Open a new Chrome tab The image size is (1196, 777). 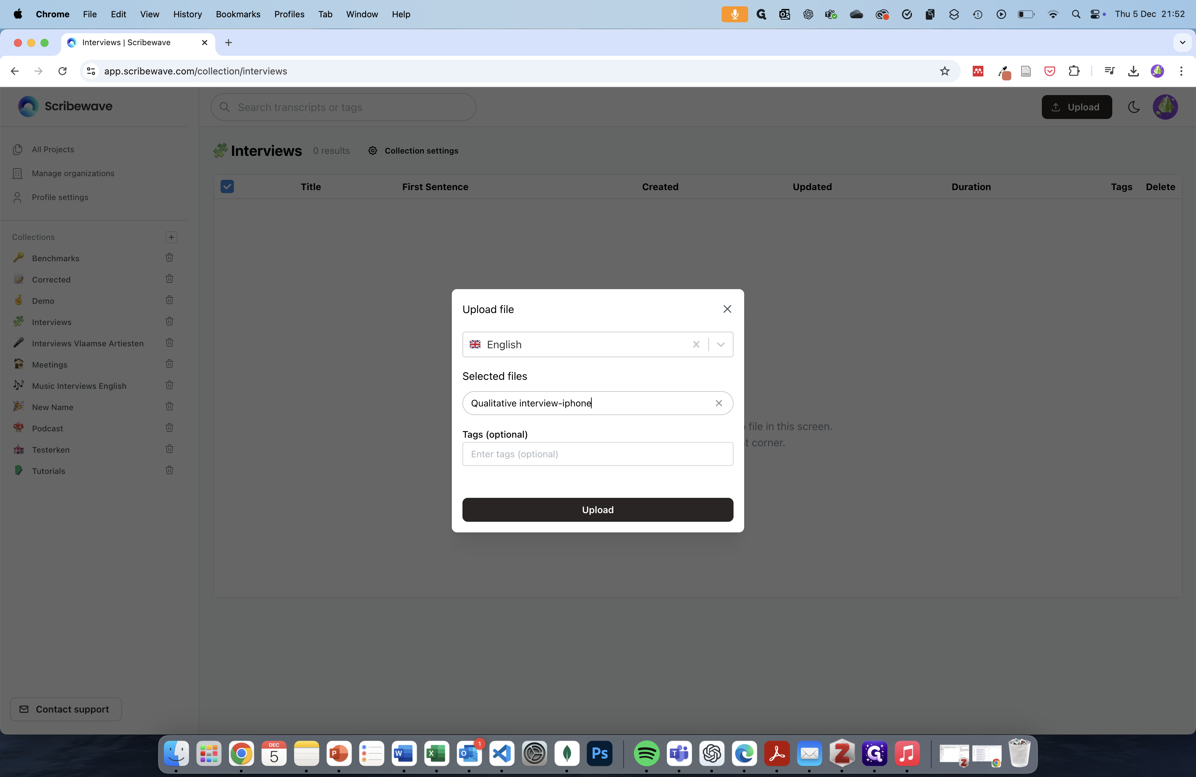[x=229, y=42]
